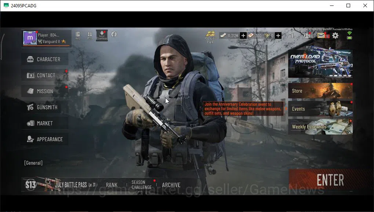Viewport: 374px width, 212px height.
Task: Open SEASON CHALLENGE tab
Action: point(142,184)
